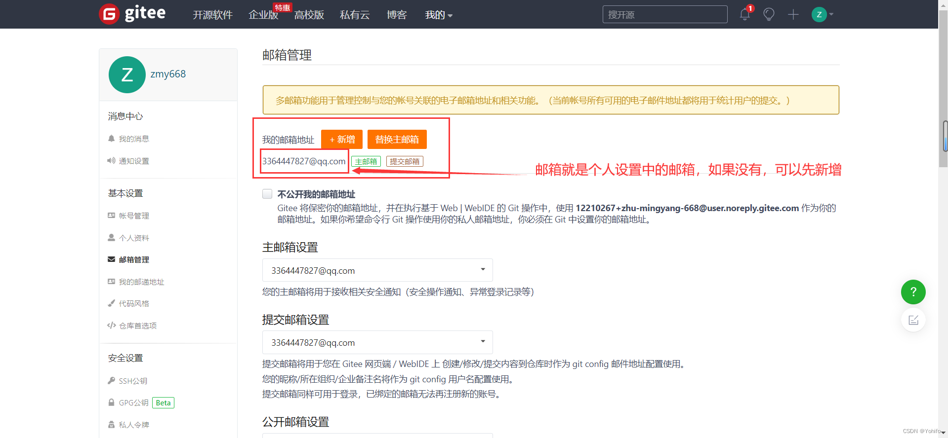Click the large zmy668 profile avatar
The height and width of the screenshot is (438, 948).
(x=127, y=74)
